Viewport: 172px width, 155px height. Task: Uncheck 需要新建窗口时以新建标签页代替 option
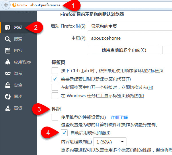(55, 79)
